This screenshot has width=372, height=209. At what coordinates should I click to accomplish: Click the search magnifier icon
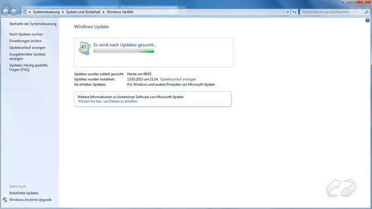tap(367, 12)
